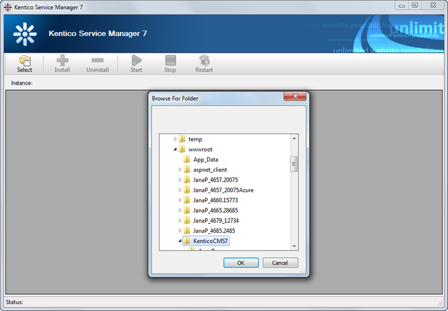Select the temp folder icon
Screen dimensions: 448x311
(x=182, y=139)
